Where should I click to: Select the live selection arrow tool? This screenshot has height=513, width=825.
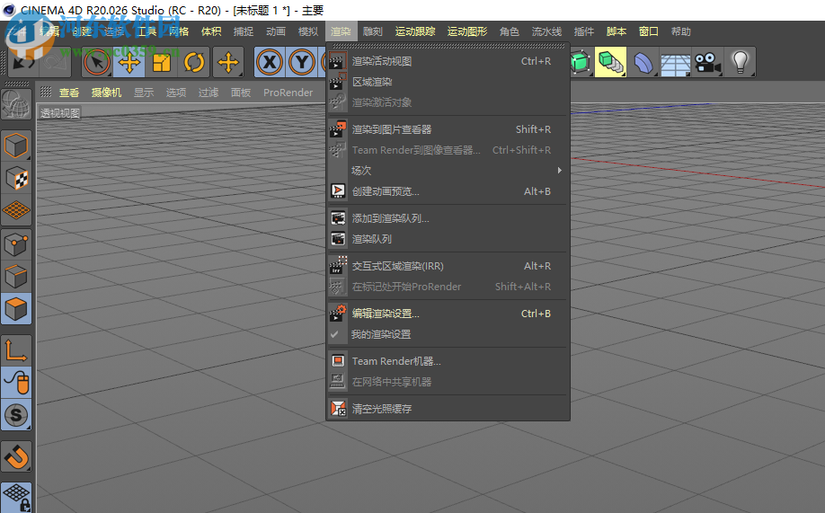[x=97, y=63]
